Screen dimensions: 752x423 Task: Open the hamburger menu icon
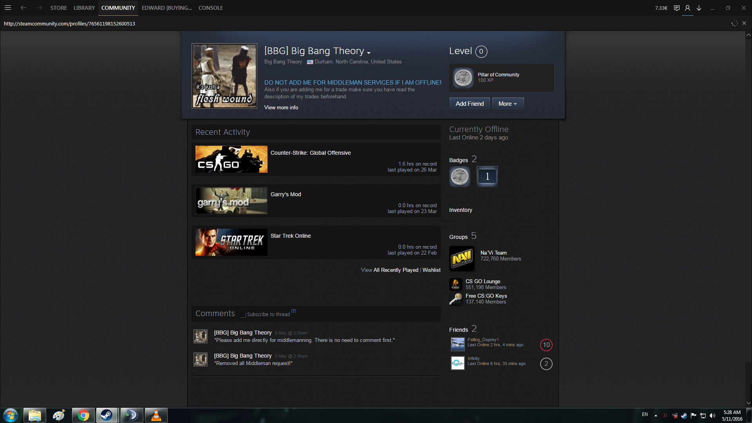click(8, 7)
